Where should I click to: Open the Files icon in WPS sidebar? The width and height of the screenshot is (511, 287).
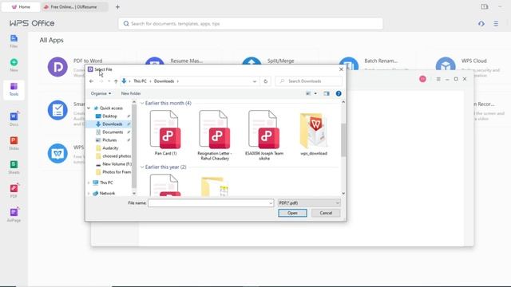pyautogui.click(x=14, y=41)
